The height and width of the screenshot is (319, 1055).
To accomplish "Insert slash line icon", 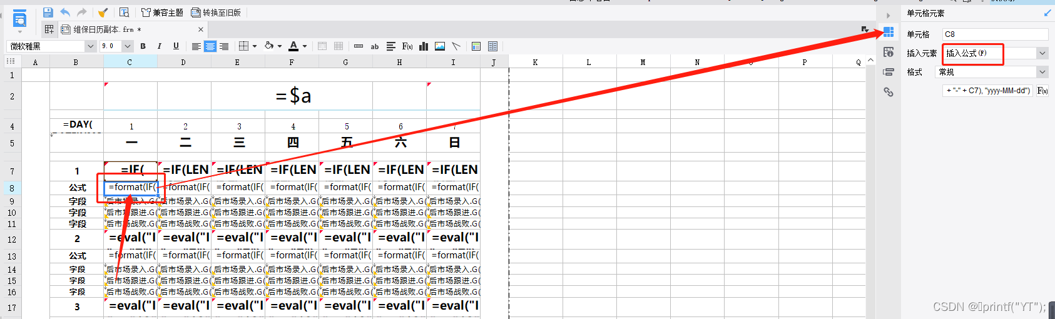I will coord(456,46).
